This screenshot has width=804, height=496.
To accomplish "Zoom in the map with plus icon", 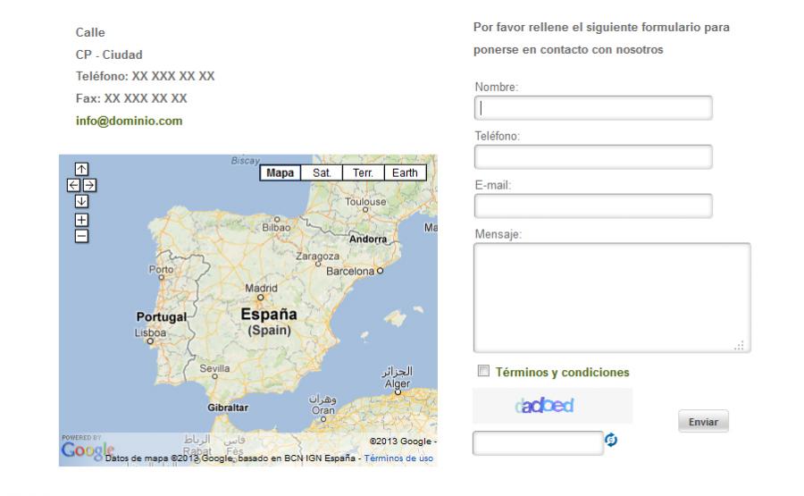I will (x=81, y=220).
